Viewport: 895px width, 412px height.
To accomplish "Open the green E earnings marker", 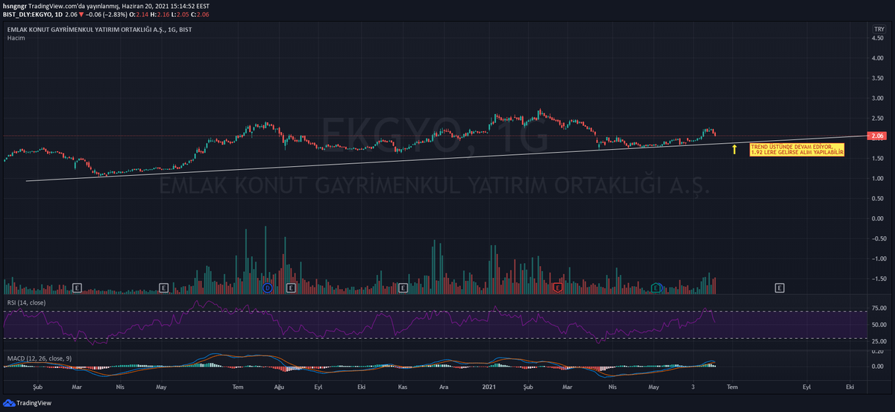I will (656, 287).
